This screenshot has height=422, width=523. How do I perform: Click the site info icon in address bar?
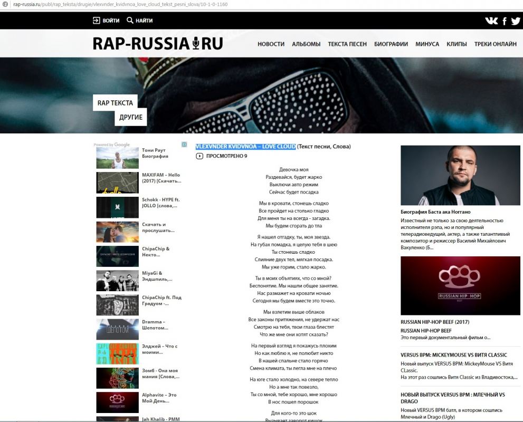(x=4, y=4)
